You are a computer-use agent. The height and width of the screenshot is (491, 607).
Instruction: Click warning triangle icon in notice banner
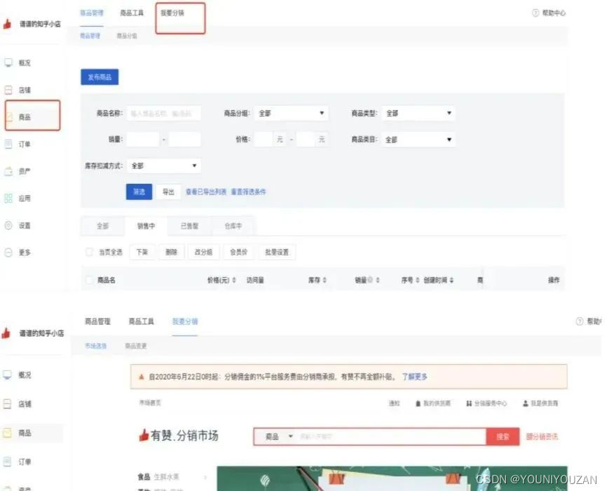(x=142, y=377)
